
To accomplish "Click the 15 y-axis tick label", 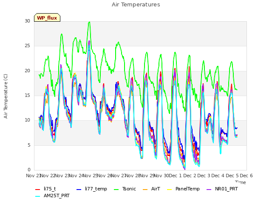I will pos(27,95).
